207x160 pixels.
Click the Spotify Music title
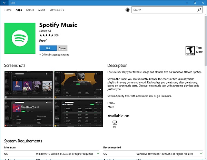[x=58, y=25]
